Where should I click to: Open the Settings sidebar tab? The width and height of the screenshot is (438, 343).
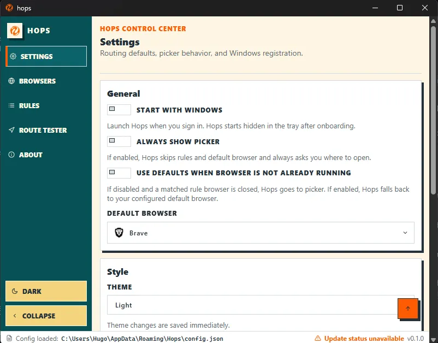tap(46, 56)
